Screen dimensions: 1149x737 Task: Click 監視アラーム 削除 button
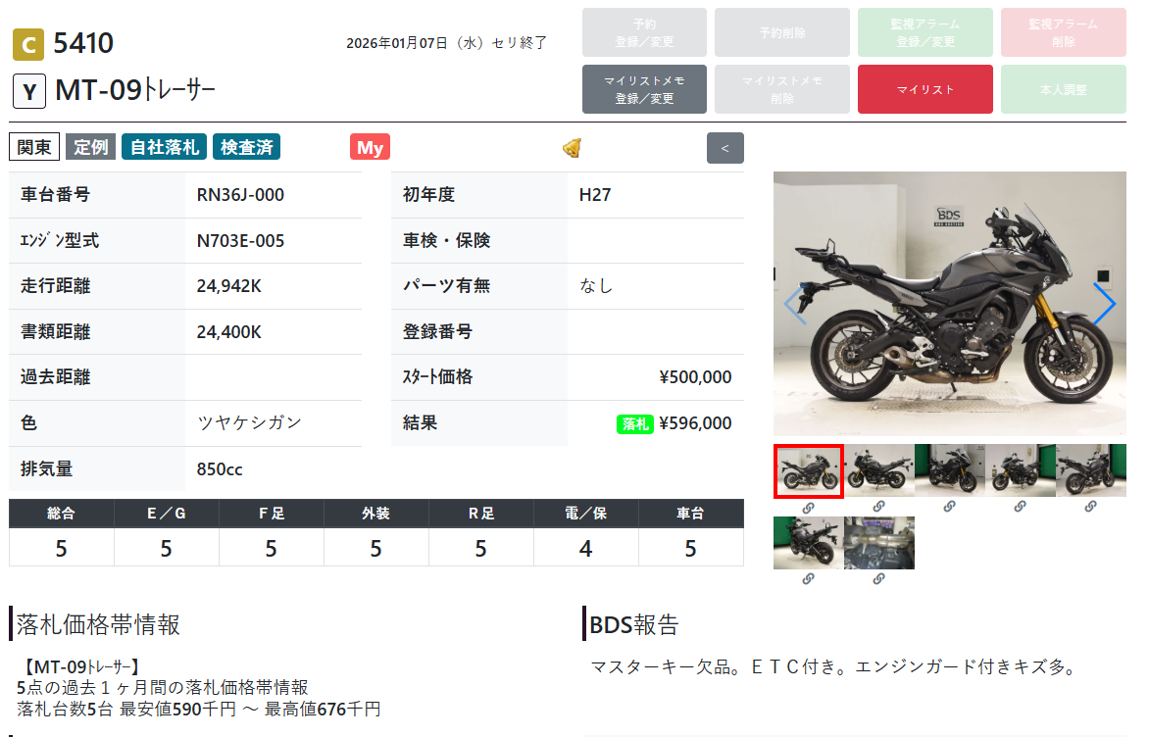pos(1064,32)
